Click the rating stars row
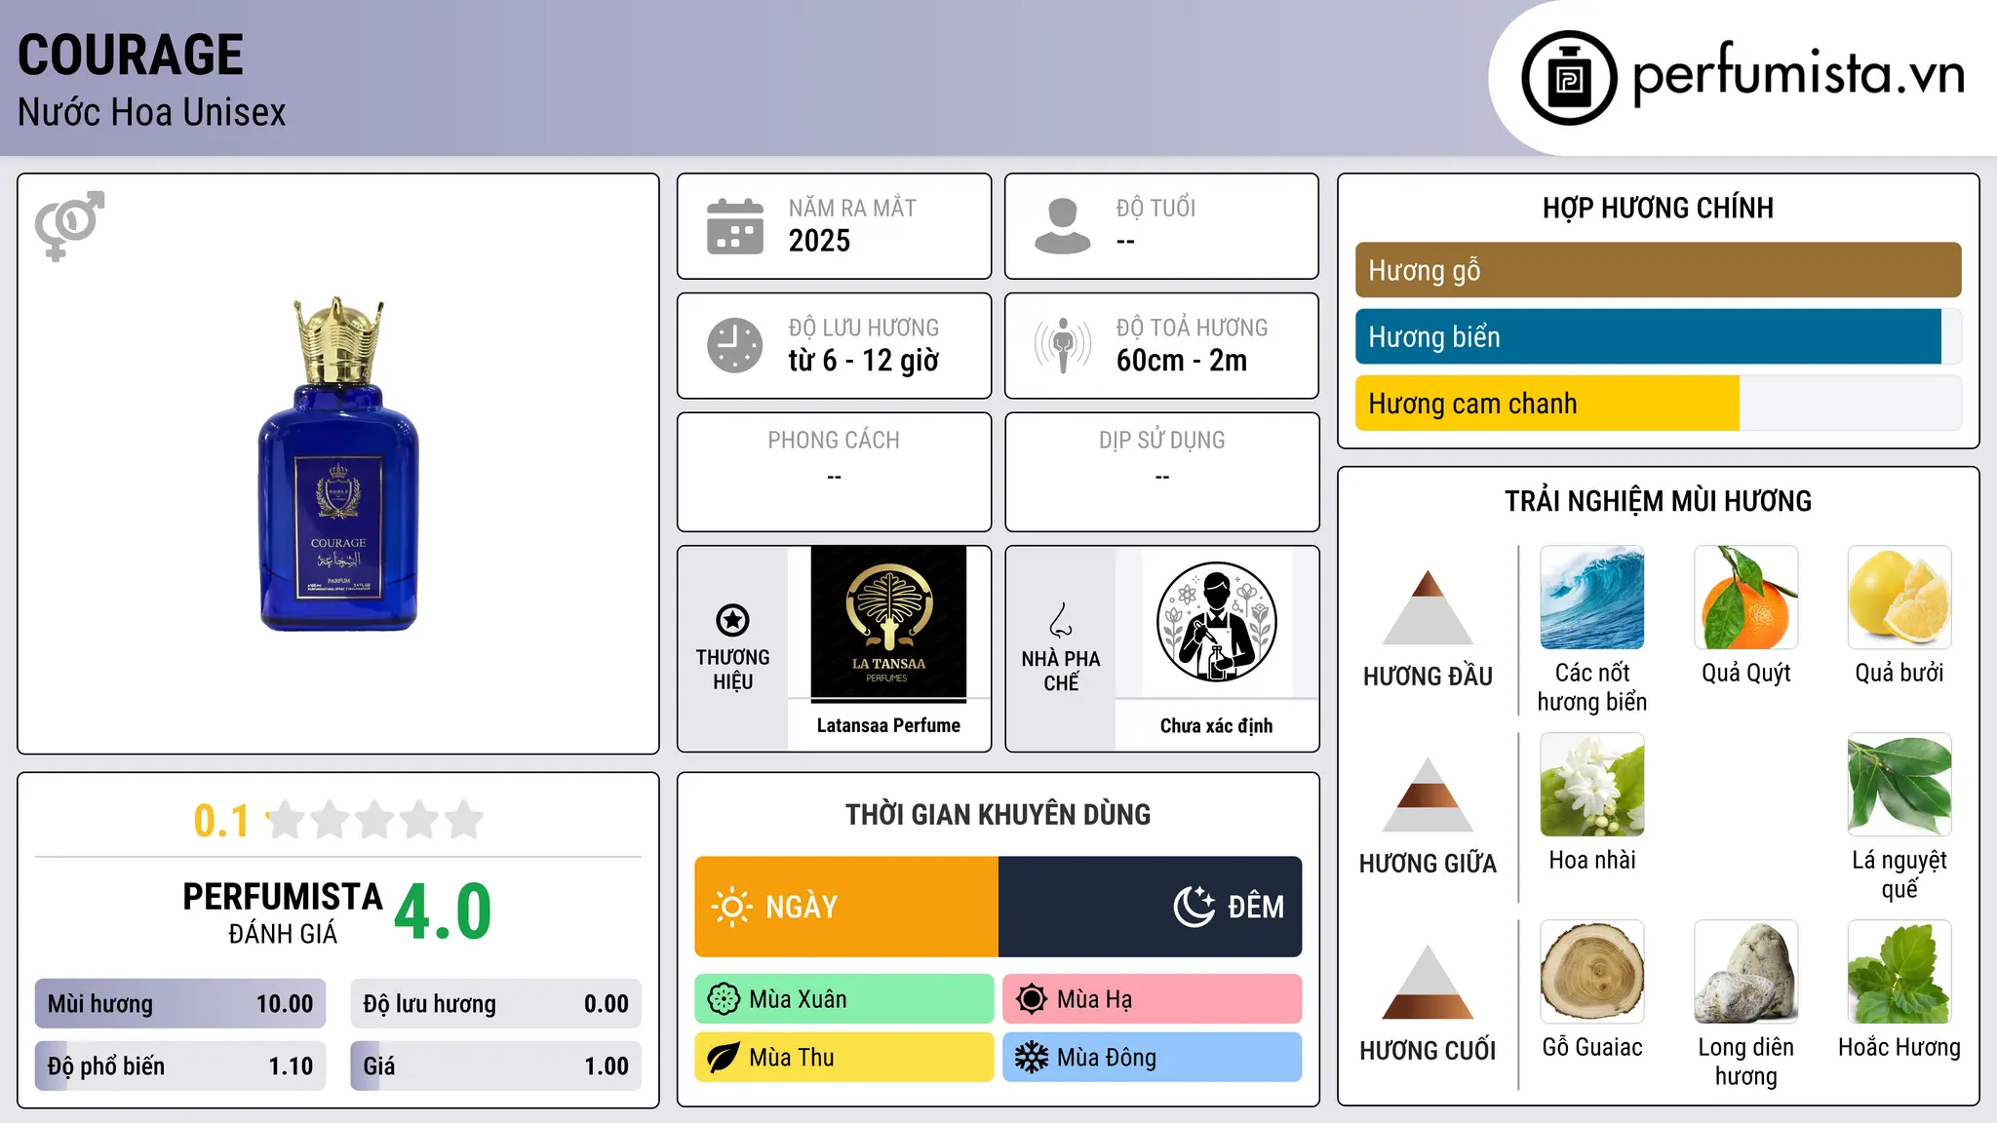The width and height of the screenshot is (1997, 1123). point(375,820)
